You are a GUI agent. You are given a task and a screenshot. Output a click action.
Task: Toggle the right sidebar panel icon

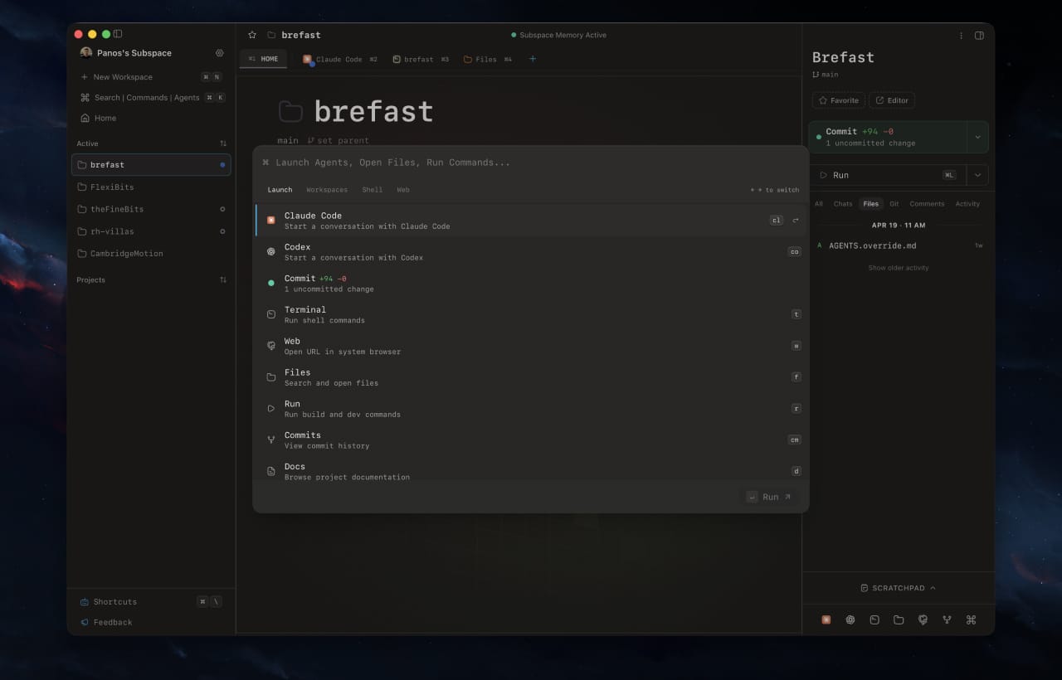tap(979, 35)
